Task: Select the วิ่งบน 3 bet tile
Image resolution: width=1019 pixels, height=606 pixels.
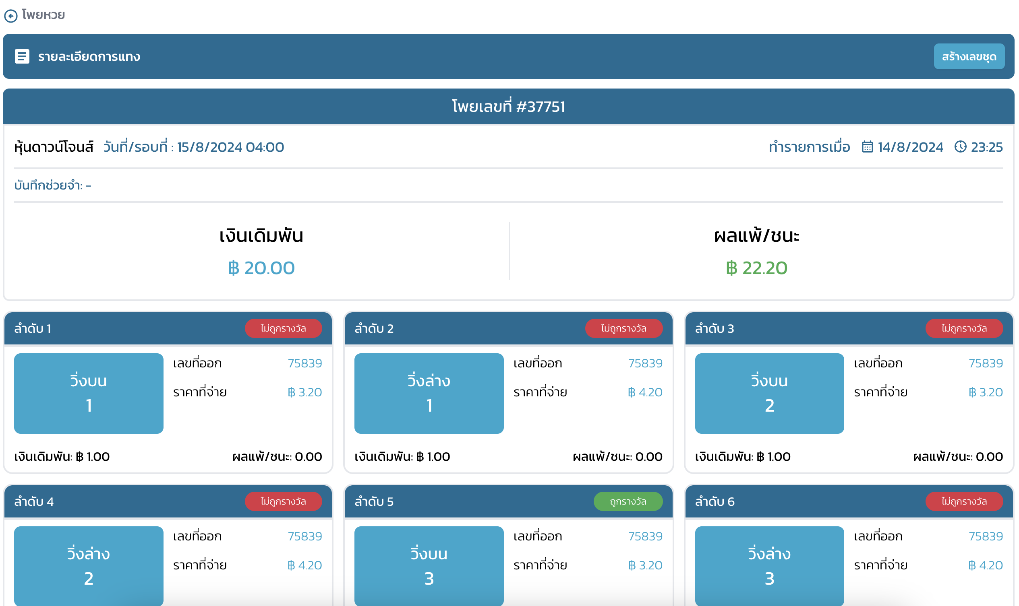Action: click(429, 566)
